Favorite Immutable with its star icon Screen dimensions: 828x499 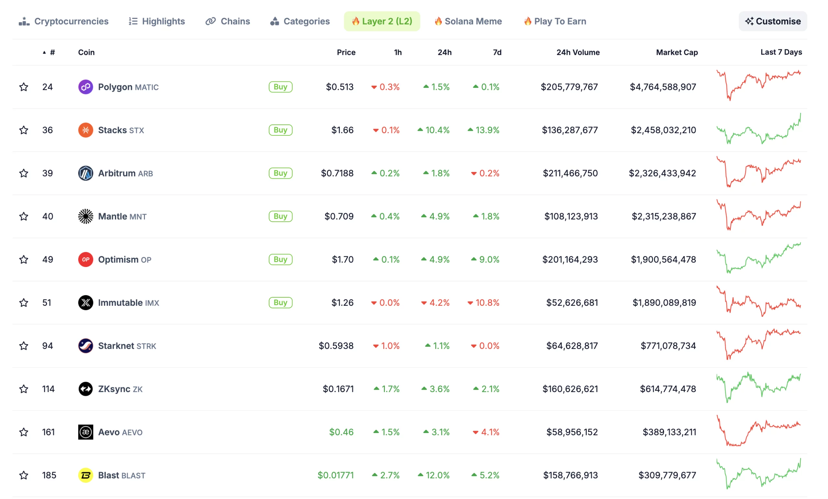pyautogui.click(x=24, y=303)
